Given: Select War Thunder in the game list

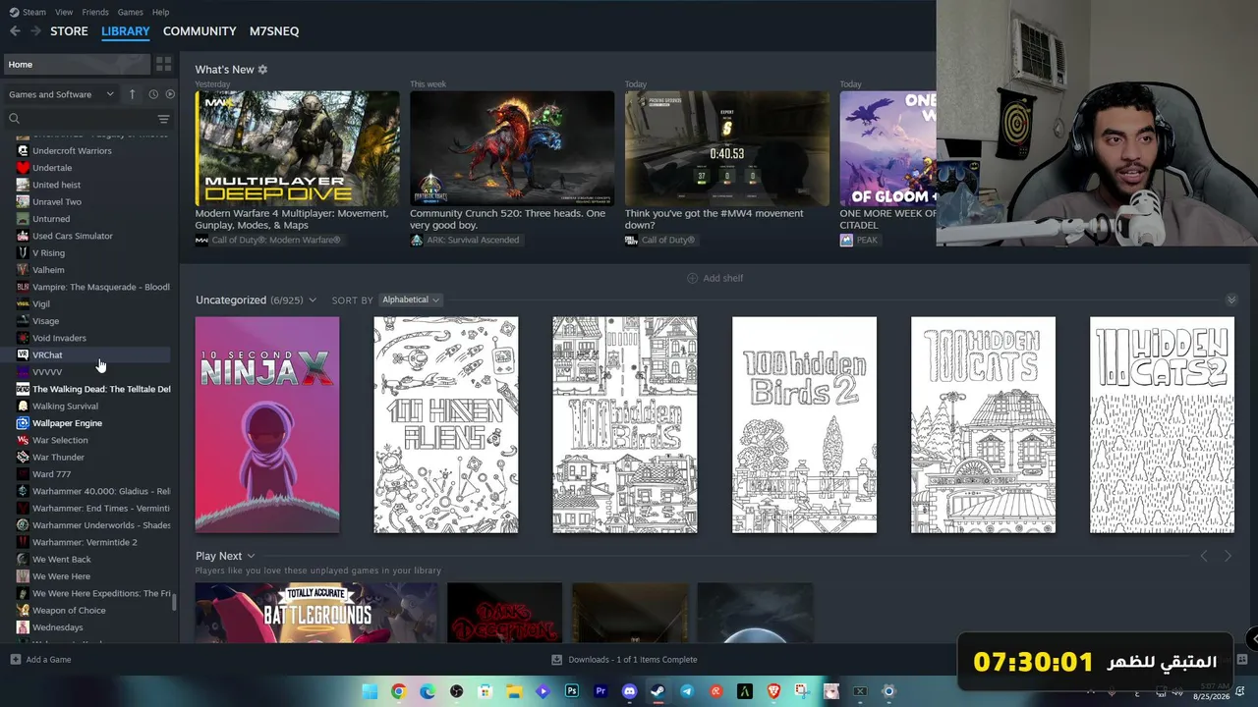Looking at the screenshot, I should pyautogui.click(x=58, y=458).
